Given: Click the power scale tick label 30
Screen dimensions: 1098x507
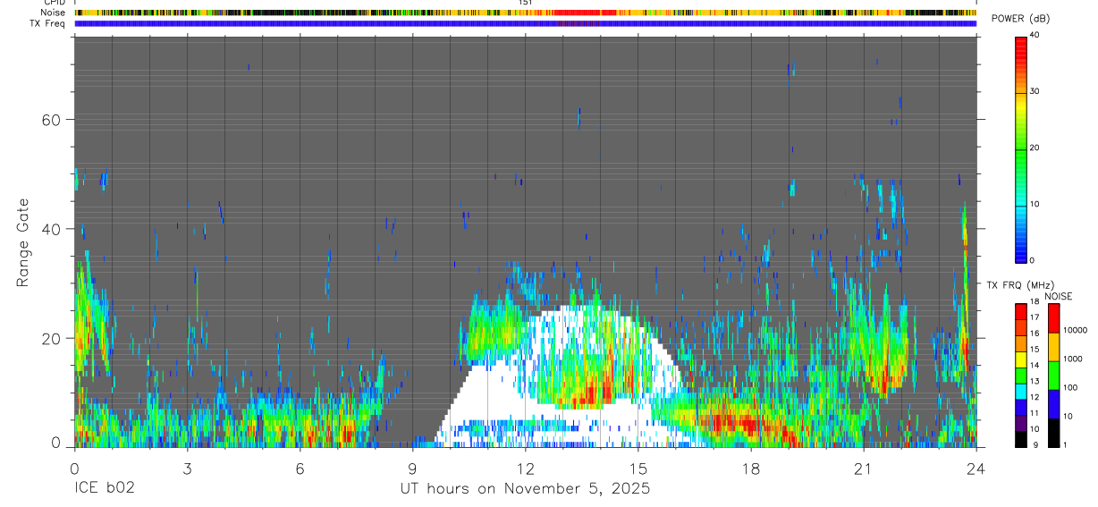Looking at the screenshot, I should coord(1035,92).
